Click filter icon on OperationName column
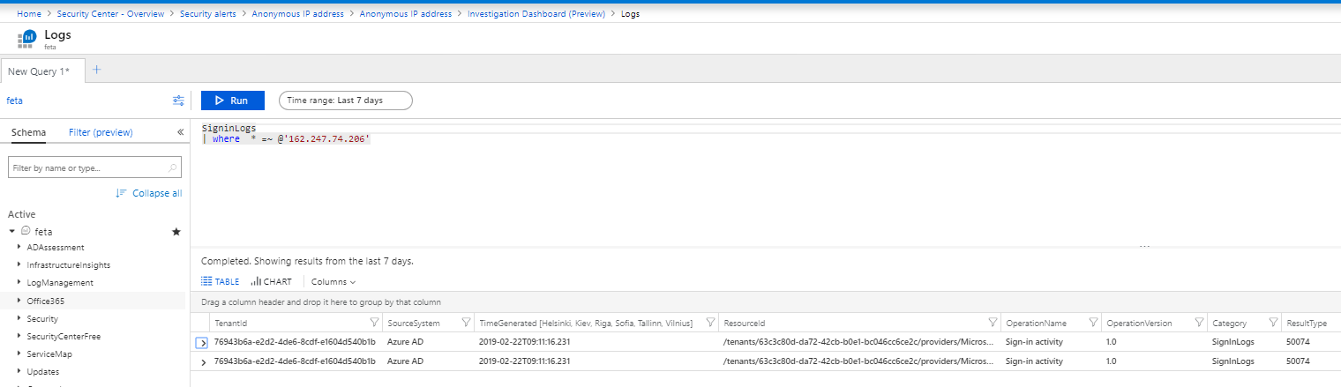 point(1093,323)
